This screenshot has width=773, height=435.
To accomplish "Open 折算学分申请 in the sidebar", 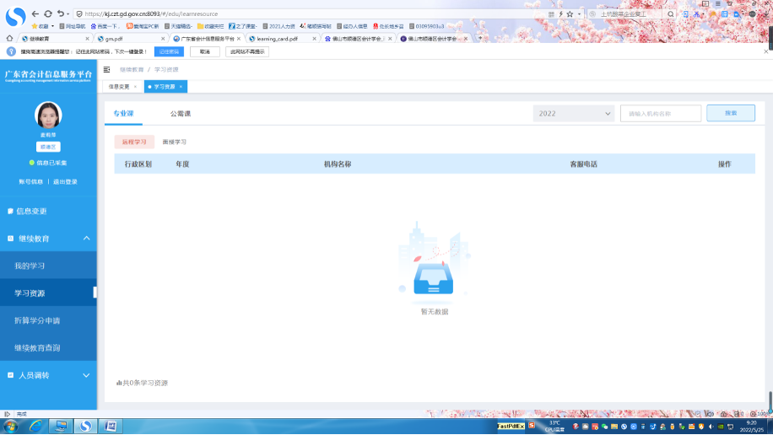I will [x=48, y=320].
